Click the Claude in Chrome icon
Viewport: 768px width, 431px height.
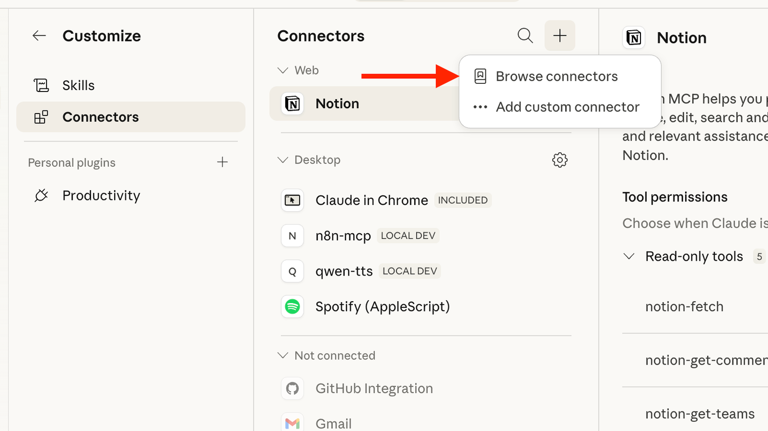pyautogui.click(x=292, y=200)
